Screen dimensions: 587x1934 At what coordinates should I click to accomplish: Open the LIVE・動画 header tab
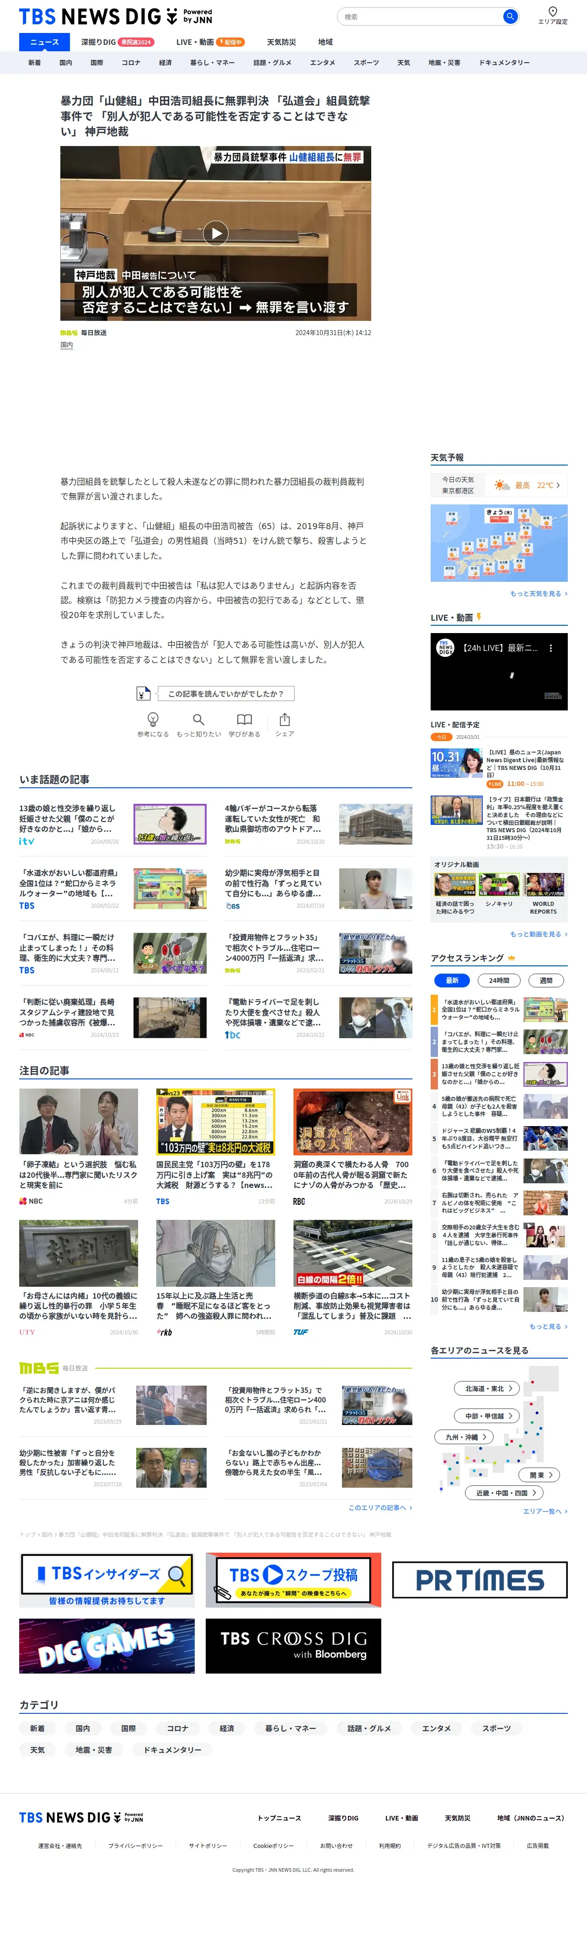211,42
